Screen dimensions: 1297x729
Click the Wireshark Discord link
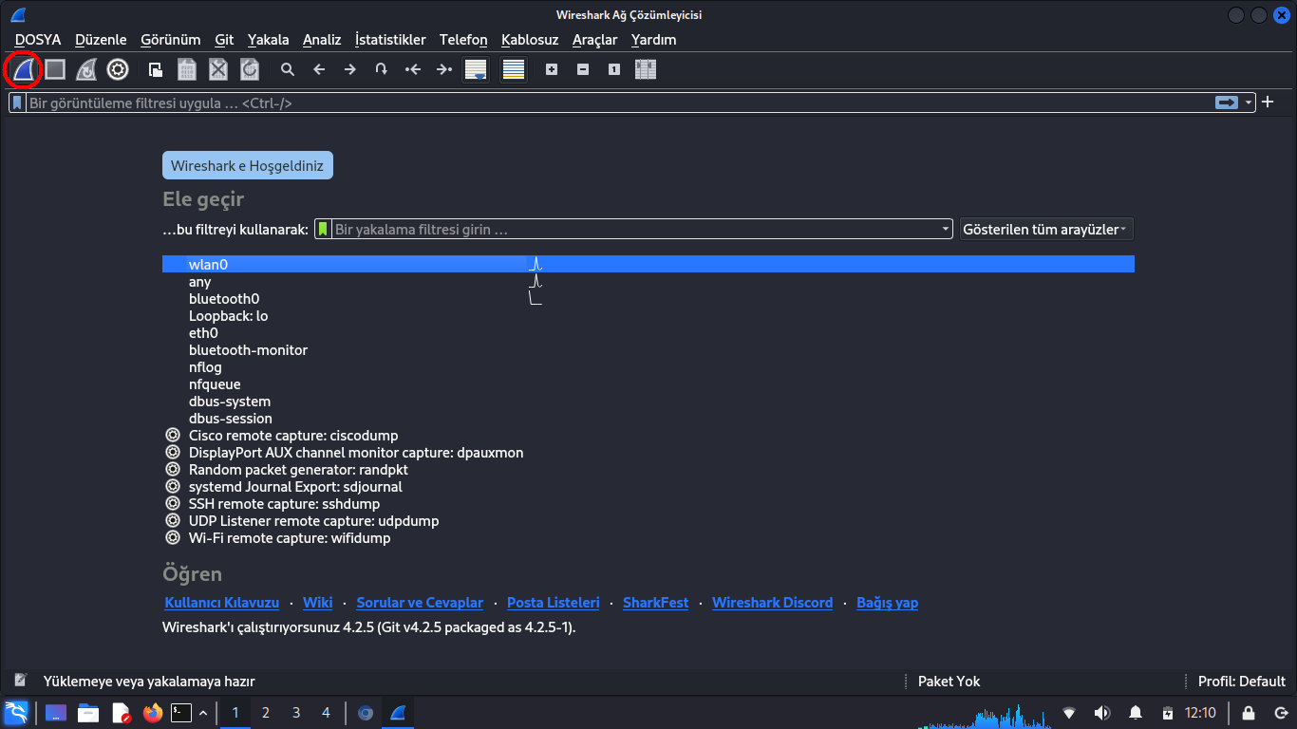click(772, 603)
